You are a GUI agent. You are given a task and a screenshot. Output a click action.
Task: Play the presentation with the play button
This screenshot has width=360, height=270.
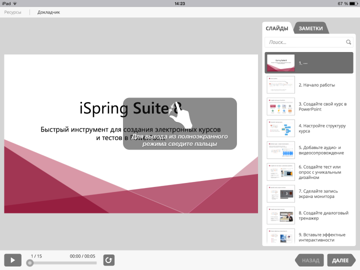click(13, 260)
